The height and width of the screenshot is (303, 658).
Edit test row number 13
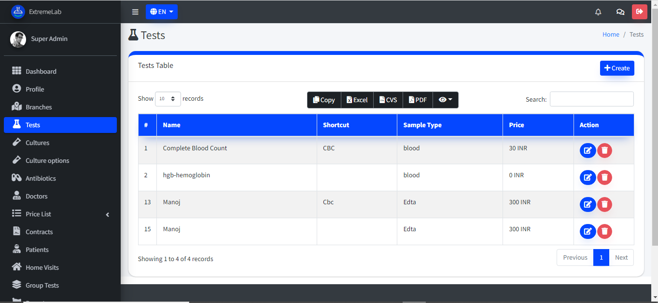click(587, 205)
